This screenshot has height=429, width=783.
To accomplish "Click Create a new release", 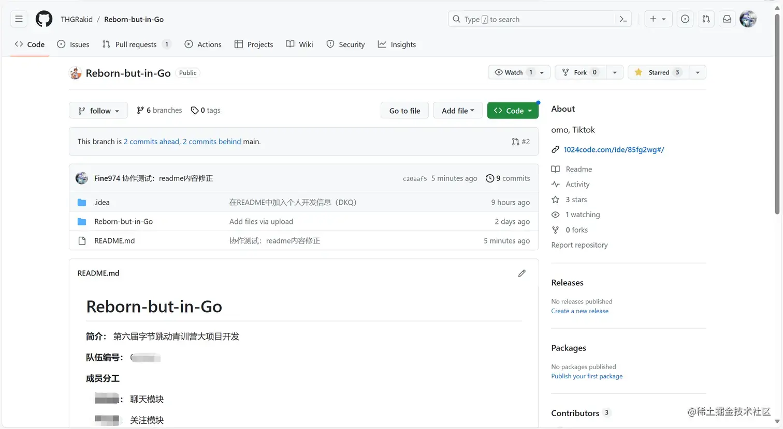I will pyautogui.click(x=580, y=311).
